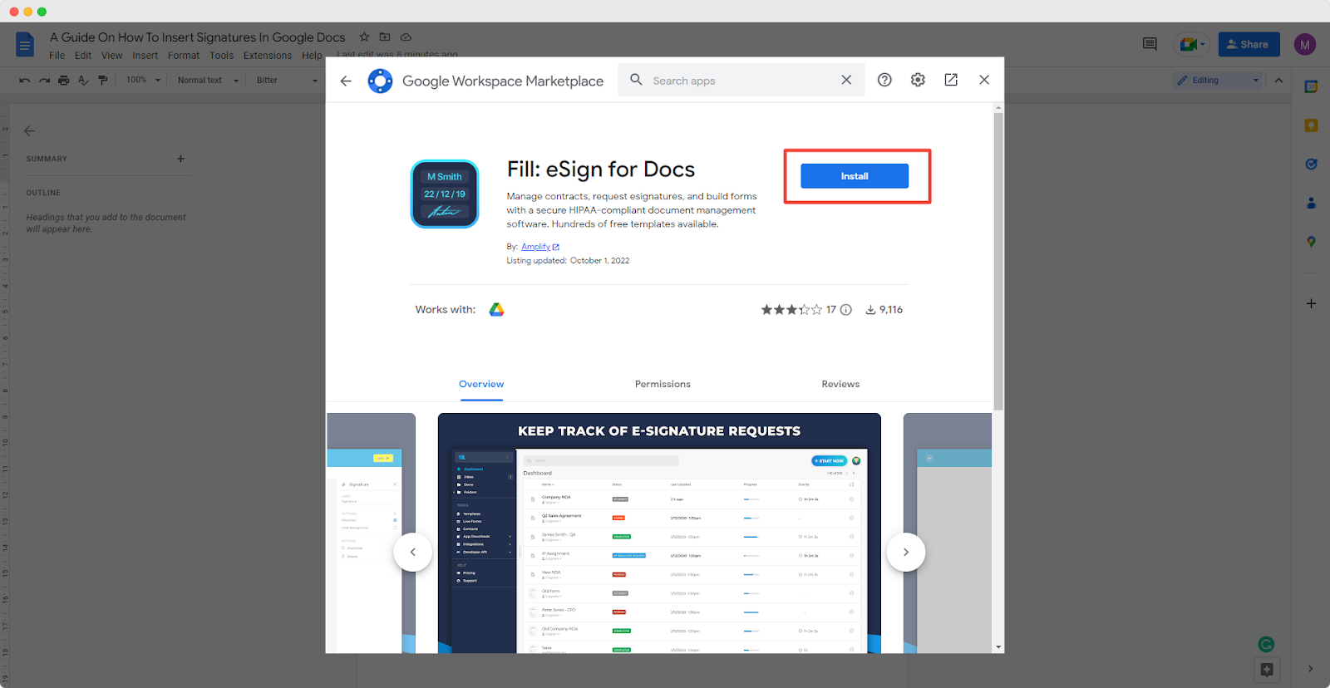Screen dimensions: 1330x688
Task: Click get add-ons plus icon
Action: pyautogui.click(x=1311, y=303)
